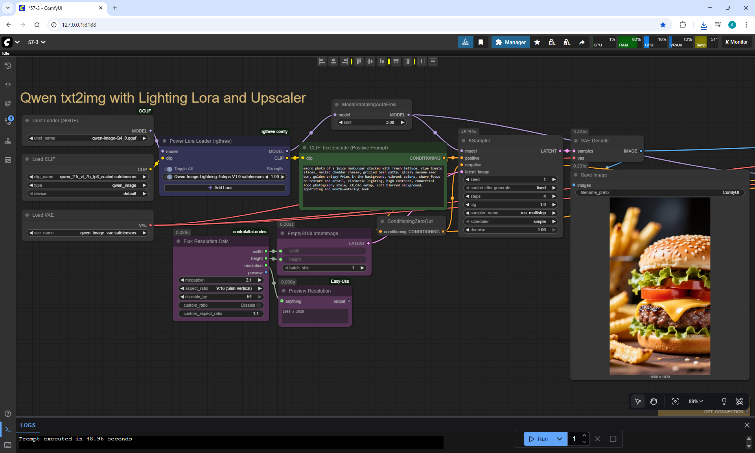
Task: Select the LOGS tab in bottom panel
Action: 28,425
